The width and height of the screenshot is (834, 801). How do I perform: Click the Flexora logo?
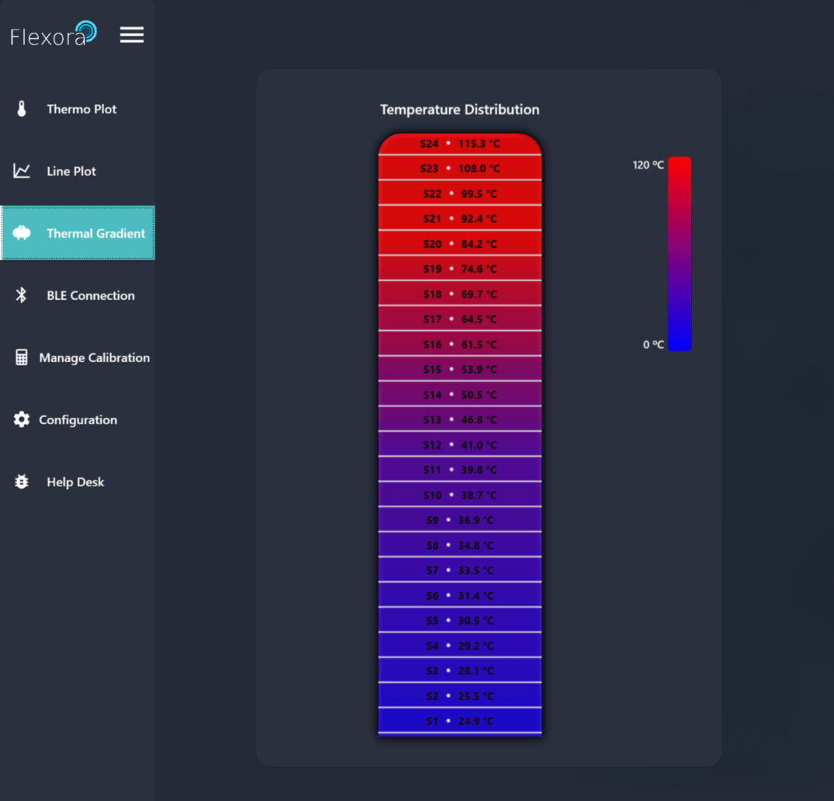[53, 34]
